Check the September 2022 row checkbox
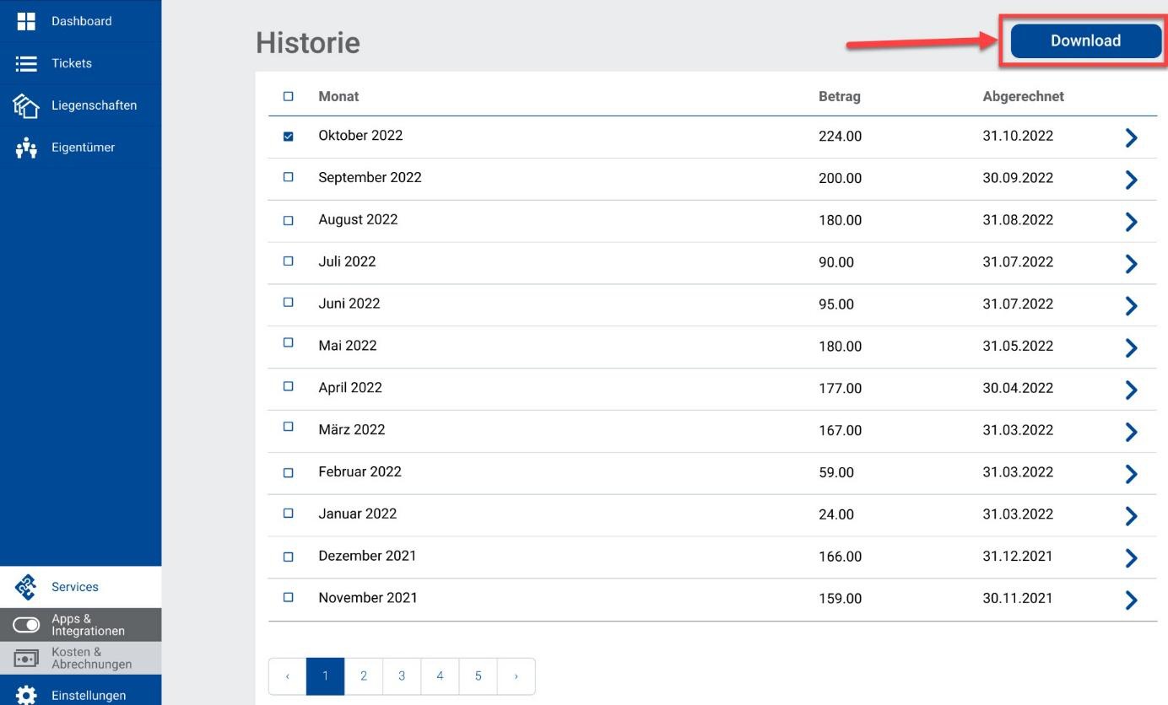This screenshot has height=705, width=1168. pos(289,178)
